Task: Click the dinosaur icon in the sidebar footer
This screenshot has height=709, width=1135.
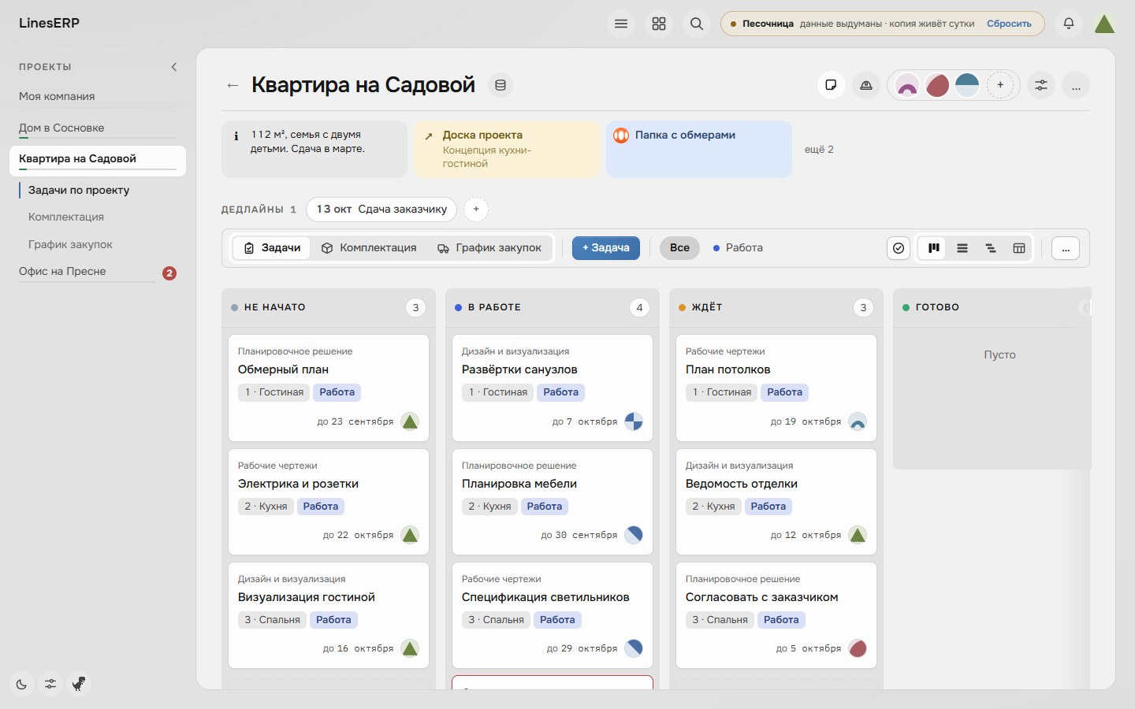Action: [79, 684]
